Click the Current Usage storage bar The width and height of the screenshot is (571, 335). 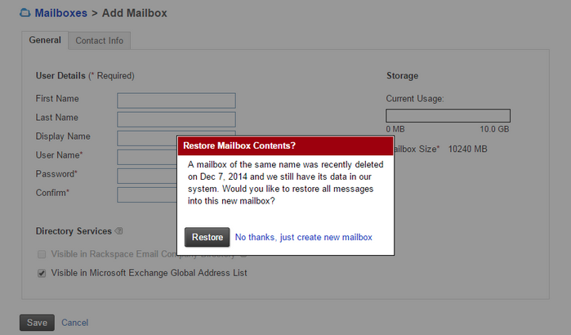[448, 116]
